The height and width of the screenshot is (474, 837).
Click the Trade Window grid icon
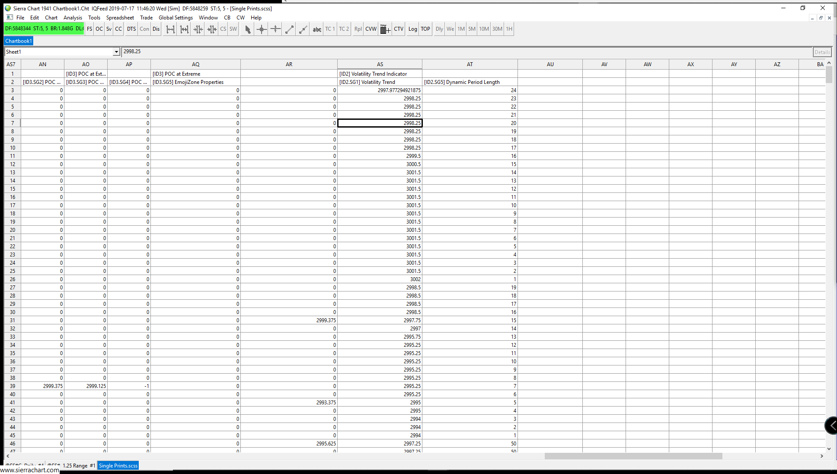(x=385, y=29)
